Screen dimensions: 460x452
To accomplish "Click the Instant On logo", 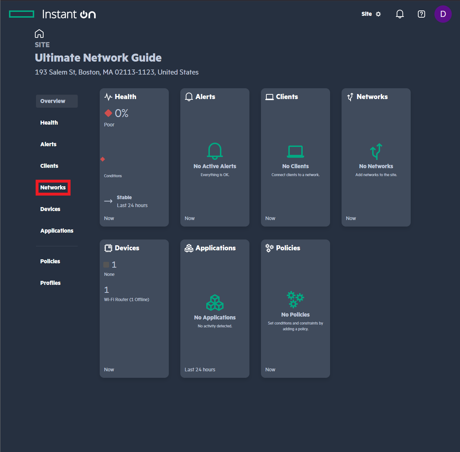I will (x=53, y=14).
